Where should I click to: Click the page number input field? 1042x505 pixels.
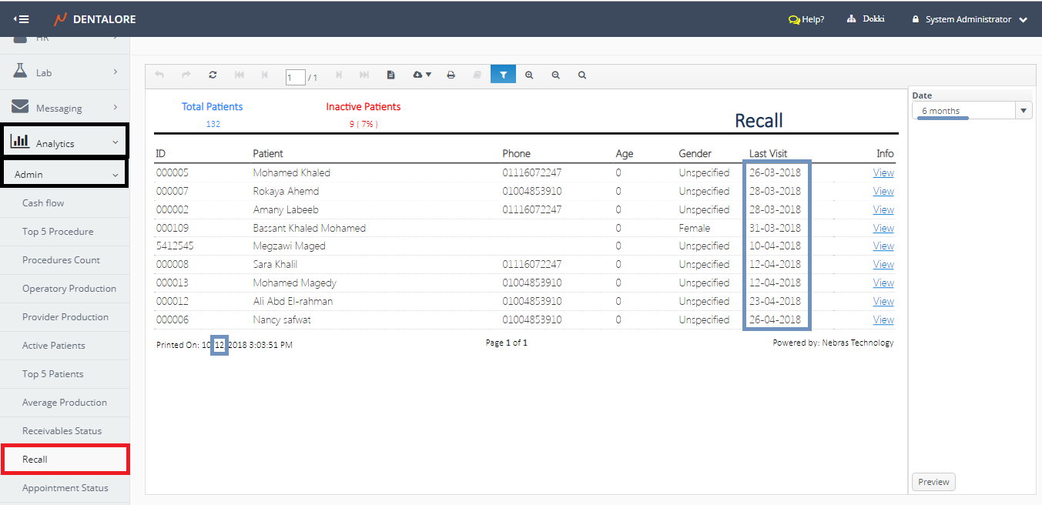click(294, 77)
